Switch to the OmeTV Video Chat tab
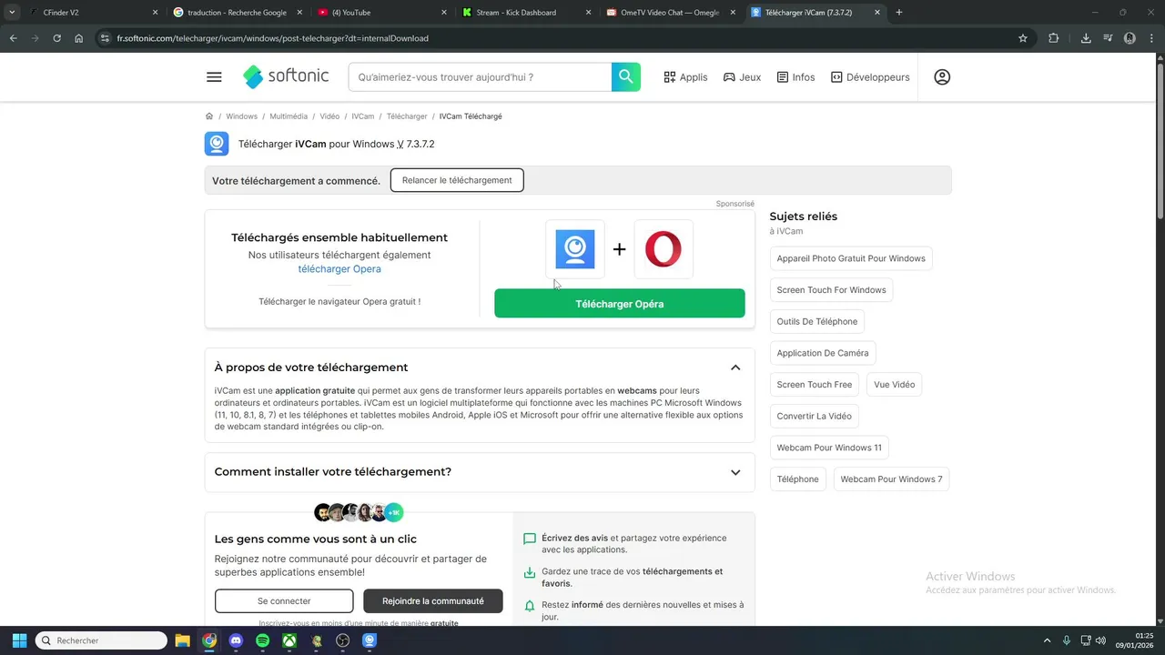Viewport: 1165px width, 655px height. click(x=672, y=13)
